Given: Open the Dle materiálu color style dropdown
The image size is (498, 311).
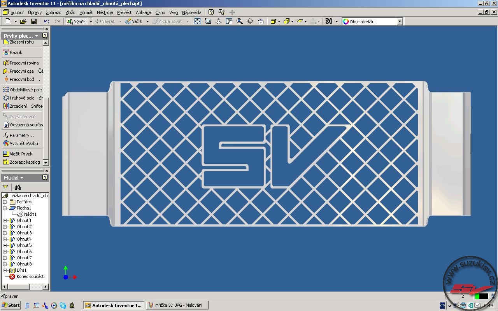Looking at the screenshot, I should point(400,22).
